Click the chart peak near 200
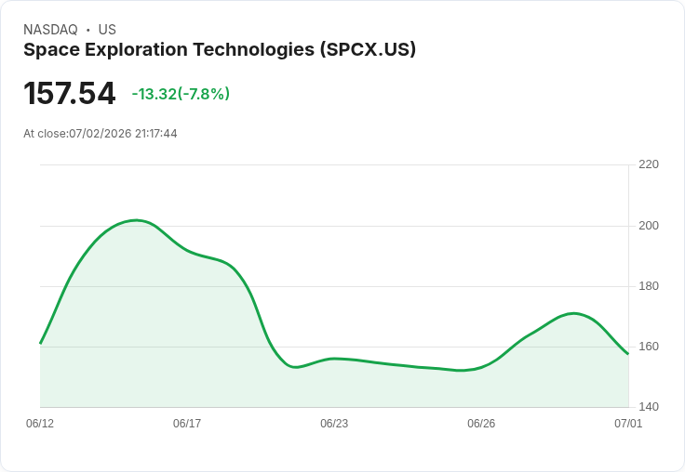This screenshot has width=685, height=472. (136, 220)
